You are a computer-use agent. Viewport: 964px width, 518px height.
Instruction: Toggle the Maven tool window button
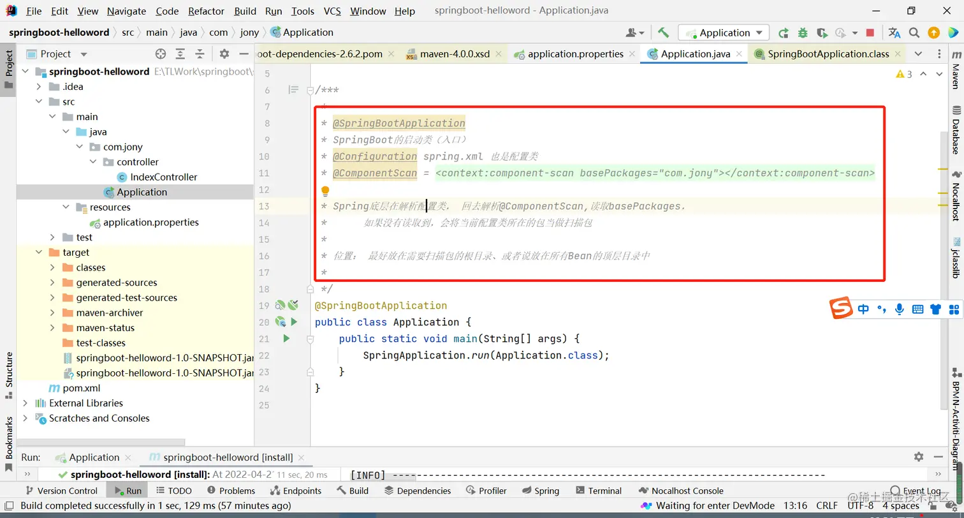pos(956,69)
